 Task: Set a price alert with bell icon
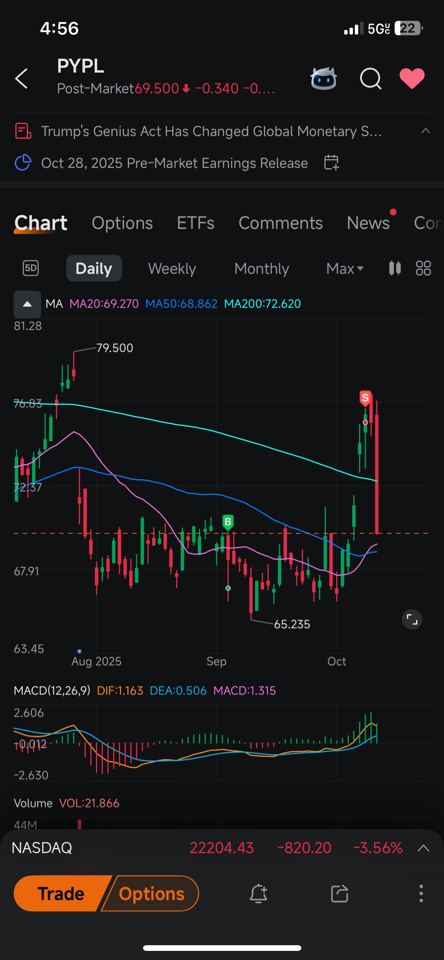258,893
